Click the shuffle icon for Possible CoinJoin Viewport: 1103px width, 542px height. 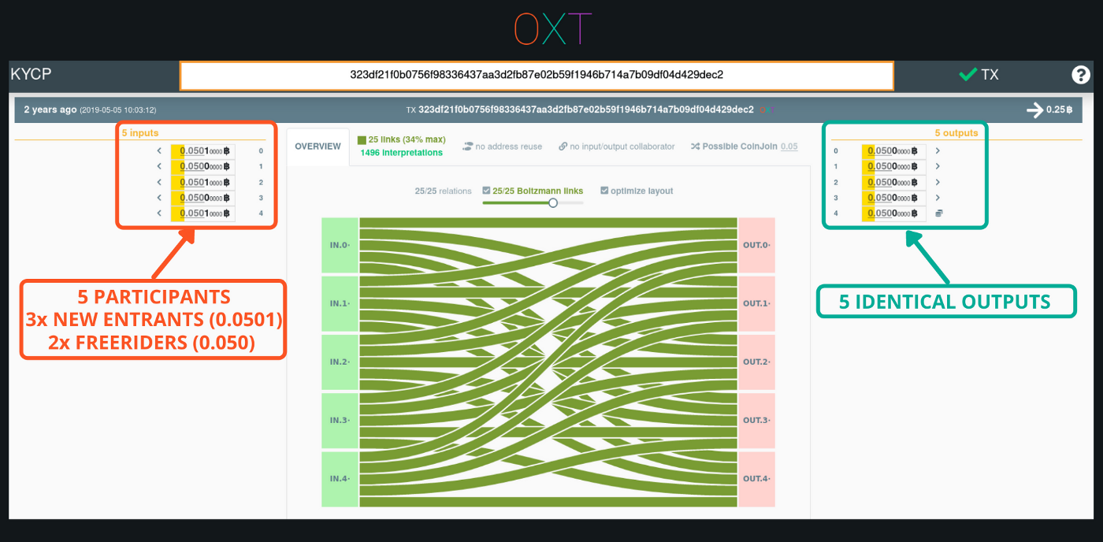point(695,147)
